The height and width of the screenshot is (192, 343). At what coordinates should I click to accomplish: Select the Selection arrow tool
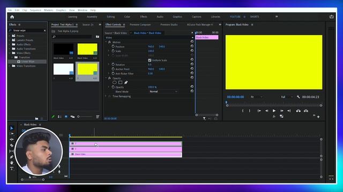(x=12, y=128)
